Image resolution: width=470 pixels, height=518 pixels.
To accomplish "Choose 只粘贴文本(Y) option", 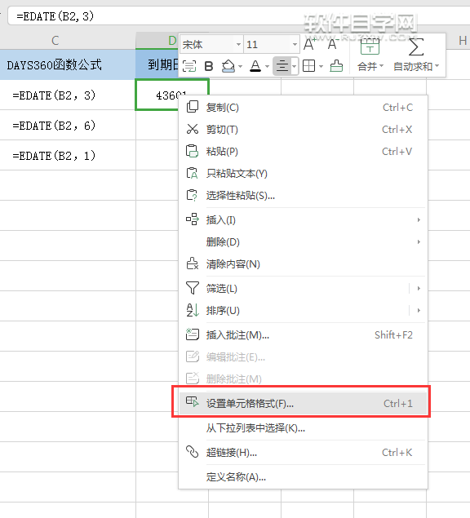I will click(303, 174).
